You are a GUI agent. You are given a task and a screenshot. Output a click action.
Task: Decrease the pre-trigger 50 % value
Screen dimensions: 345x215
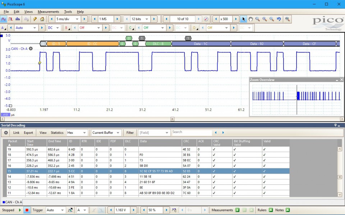144,210
